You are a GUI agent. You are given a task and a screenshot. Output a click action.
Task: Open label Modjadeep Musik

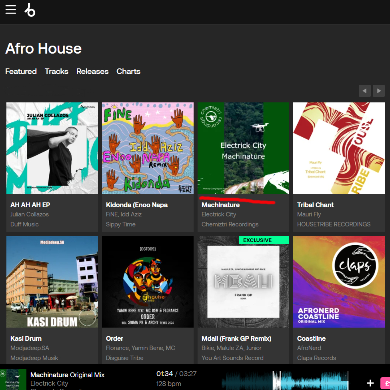click(x=34, y=358)
